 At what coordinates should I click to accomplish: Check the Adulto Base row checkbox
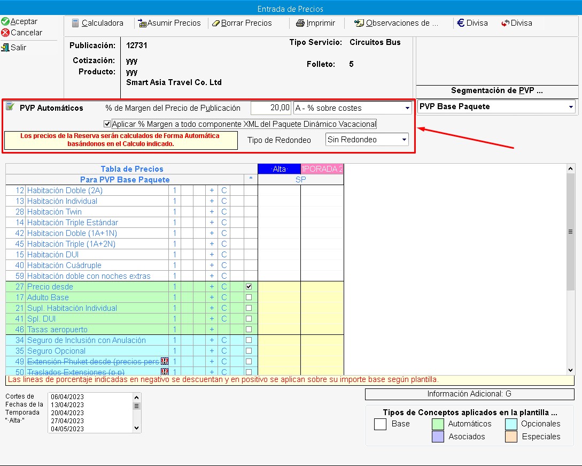click(x=249, y=297)
